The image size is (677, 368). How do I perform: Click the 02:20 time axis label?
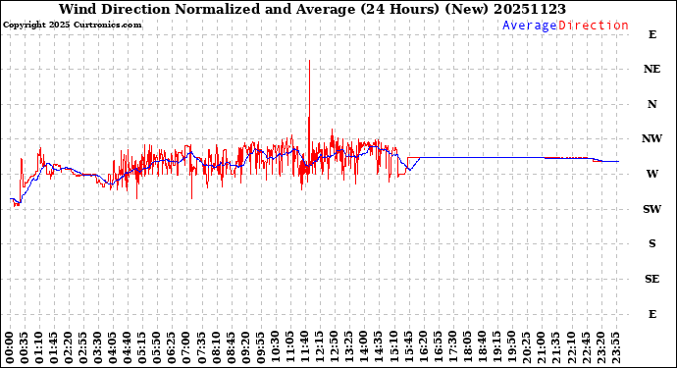pos(69,347)
